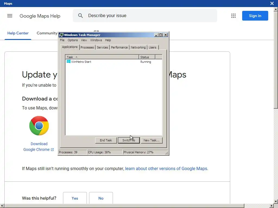Switch to the Applications tab
This screenshot has width=278, height=208.
tap(70, 47)
